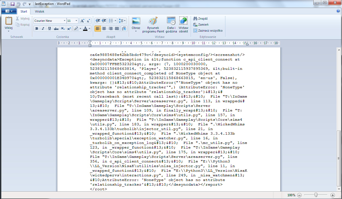Open the blue WordPad application menu button

(x=9, y=11)
